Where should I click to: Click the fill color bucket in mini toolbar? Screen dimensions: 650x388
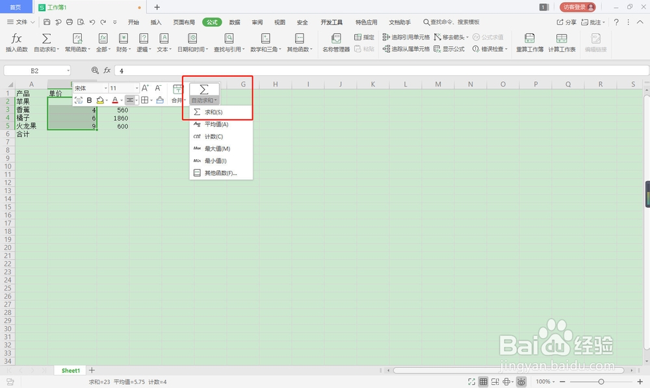[x=100, y=100]
